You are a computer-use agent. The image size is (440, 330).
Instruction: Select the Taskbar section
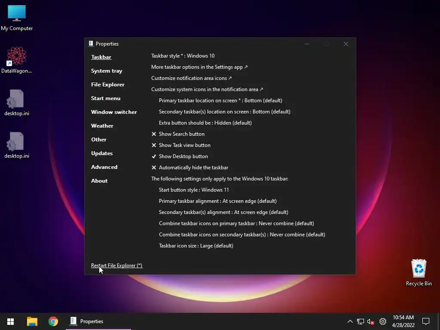point(101,57)
